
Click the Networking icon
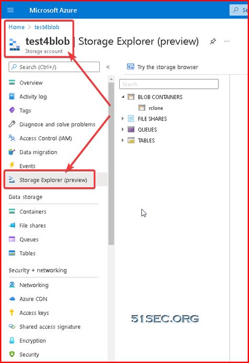(12, 285)
